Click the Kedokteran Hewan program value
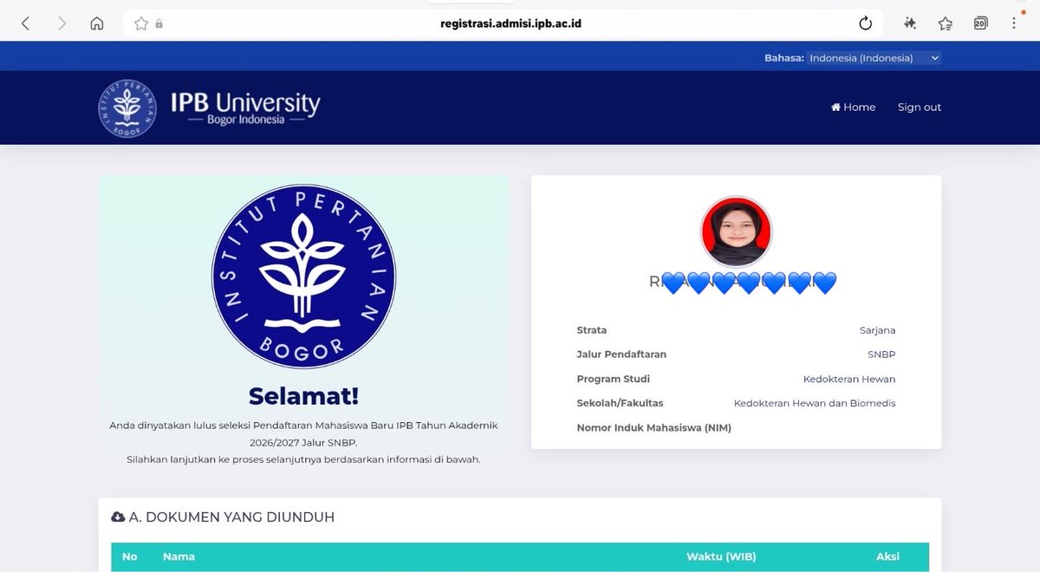This screenshot has width=1040, height=572. click(x=849, y=379)
